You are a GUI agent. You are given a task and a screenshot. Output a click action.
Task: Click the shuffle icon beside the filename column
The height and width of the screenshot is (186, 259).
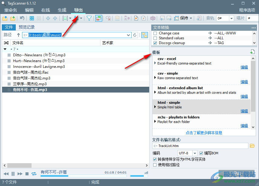6,43
